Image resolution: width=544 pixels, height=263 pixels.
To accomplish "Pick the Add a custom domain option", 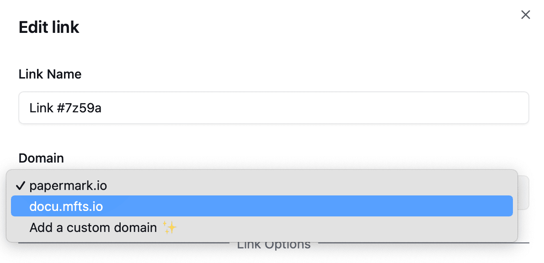I will click(x=93, y=227).
